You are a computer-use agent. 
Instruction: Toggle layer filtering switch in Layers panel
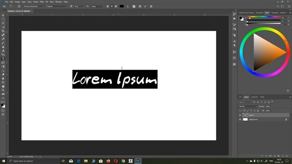pos(272,102)
